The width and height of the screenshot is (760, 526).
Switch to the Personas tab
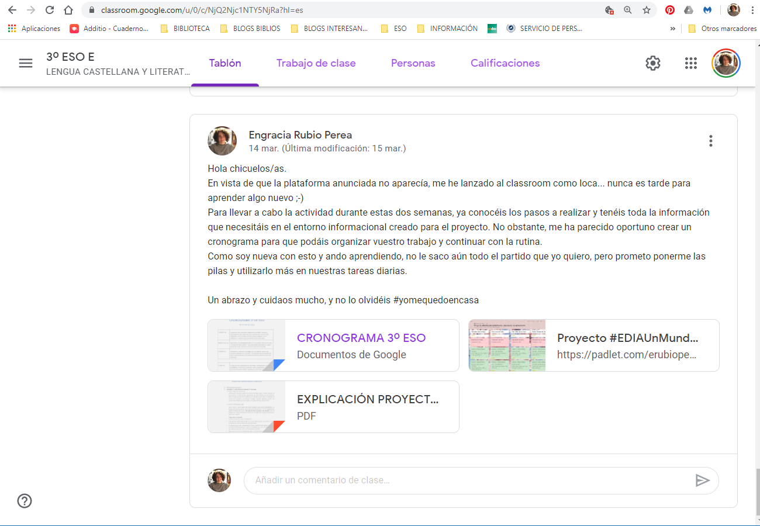click(413, 63)
